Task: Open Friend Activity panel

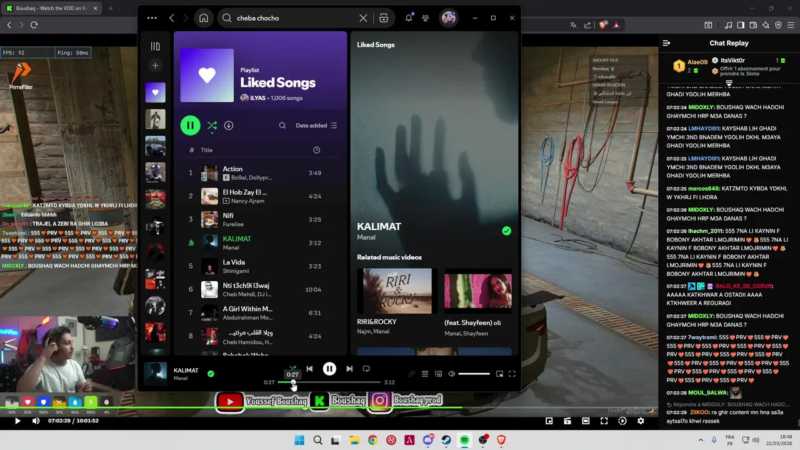Action: pos(426,18)
